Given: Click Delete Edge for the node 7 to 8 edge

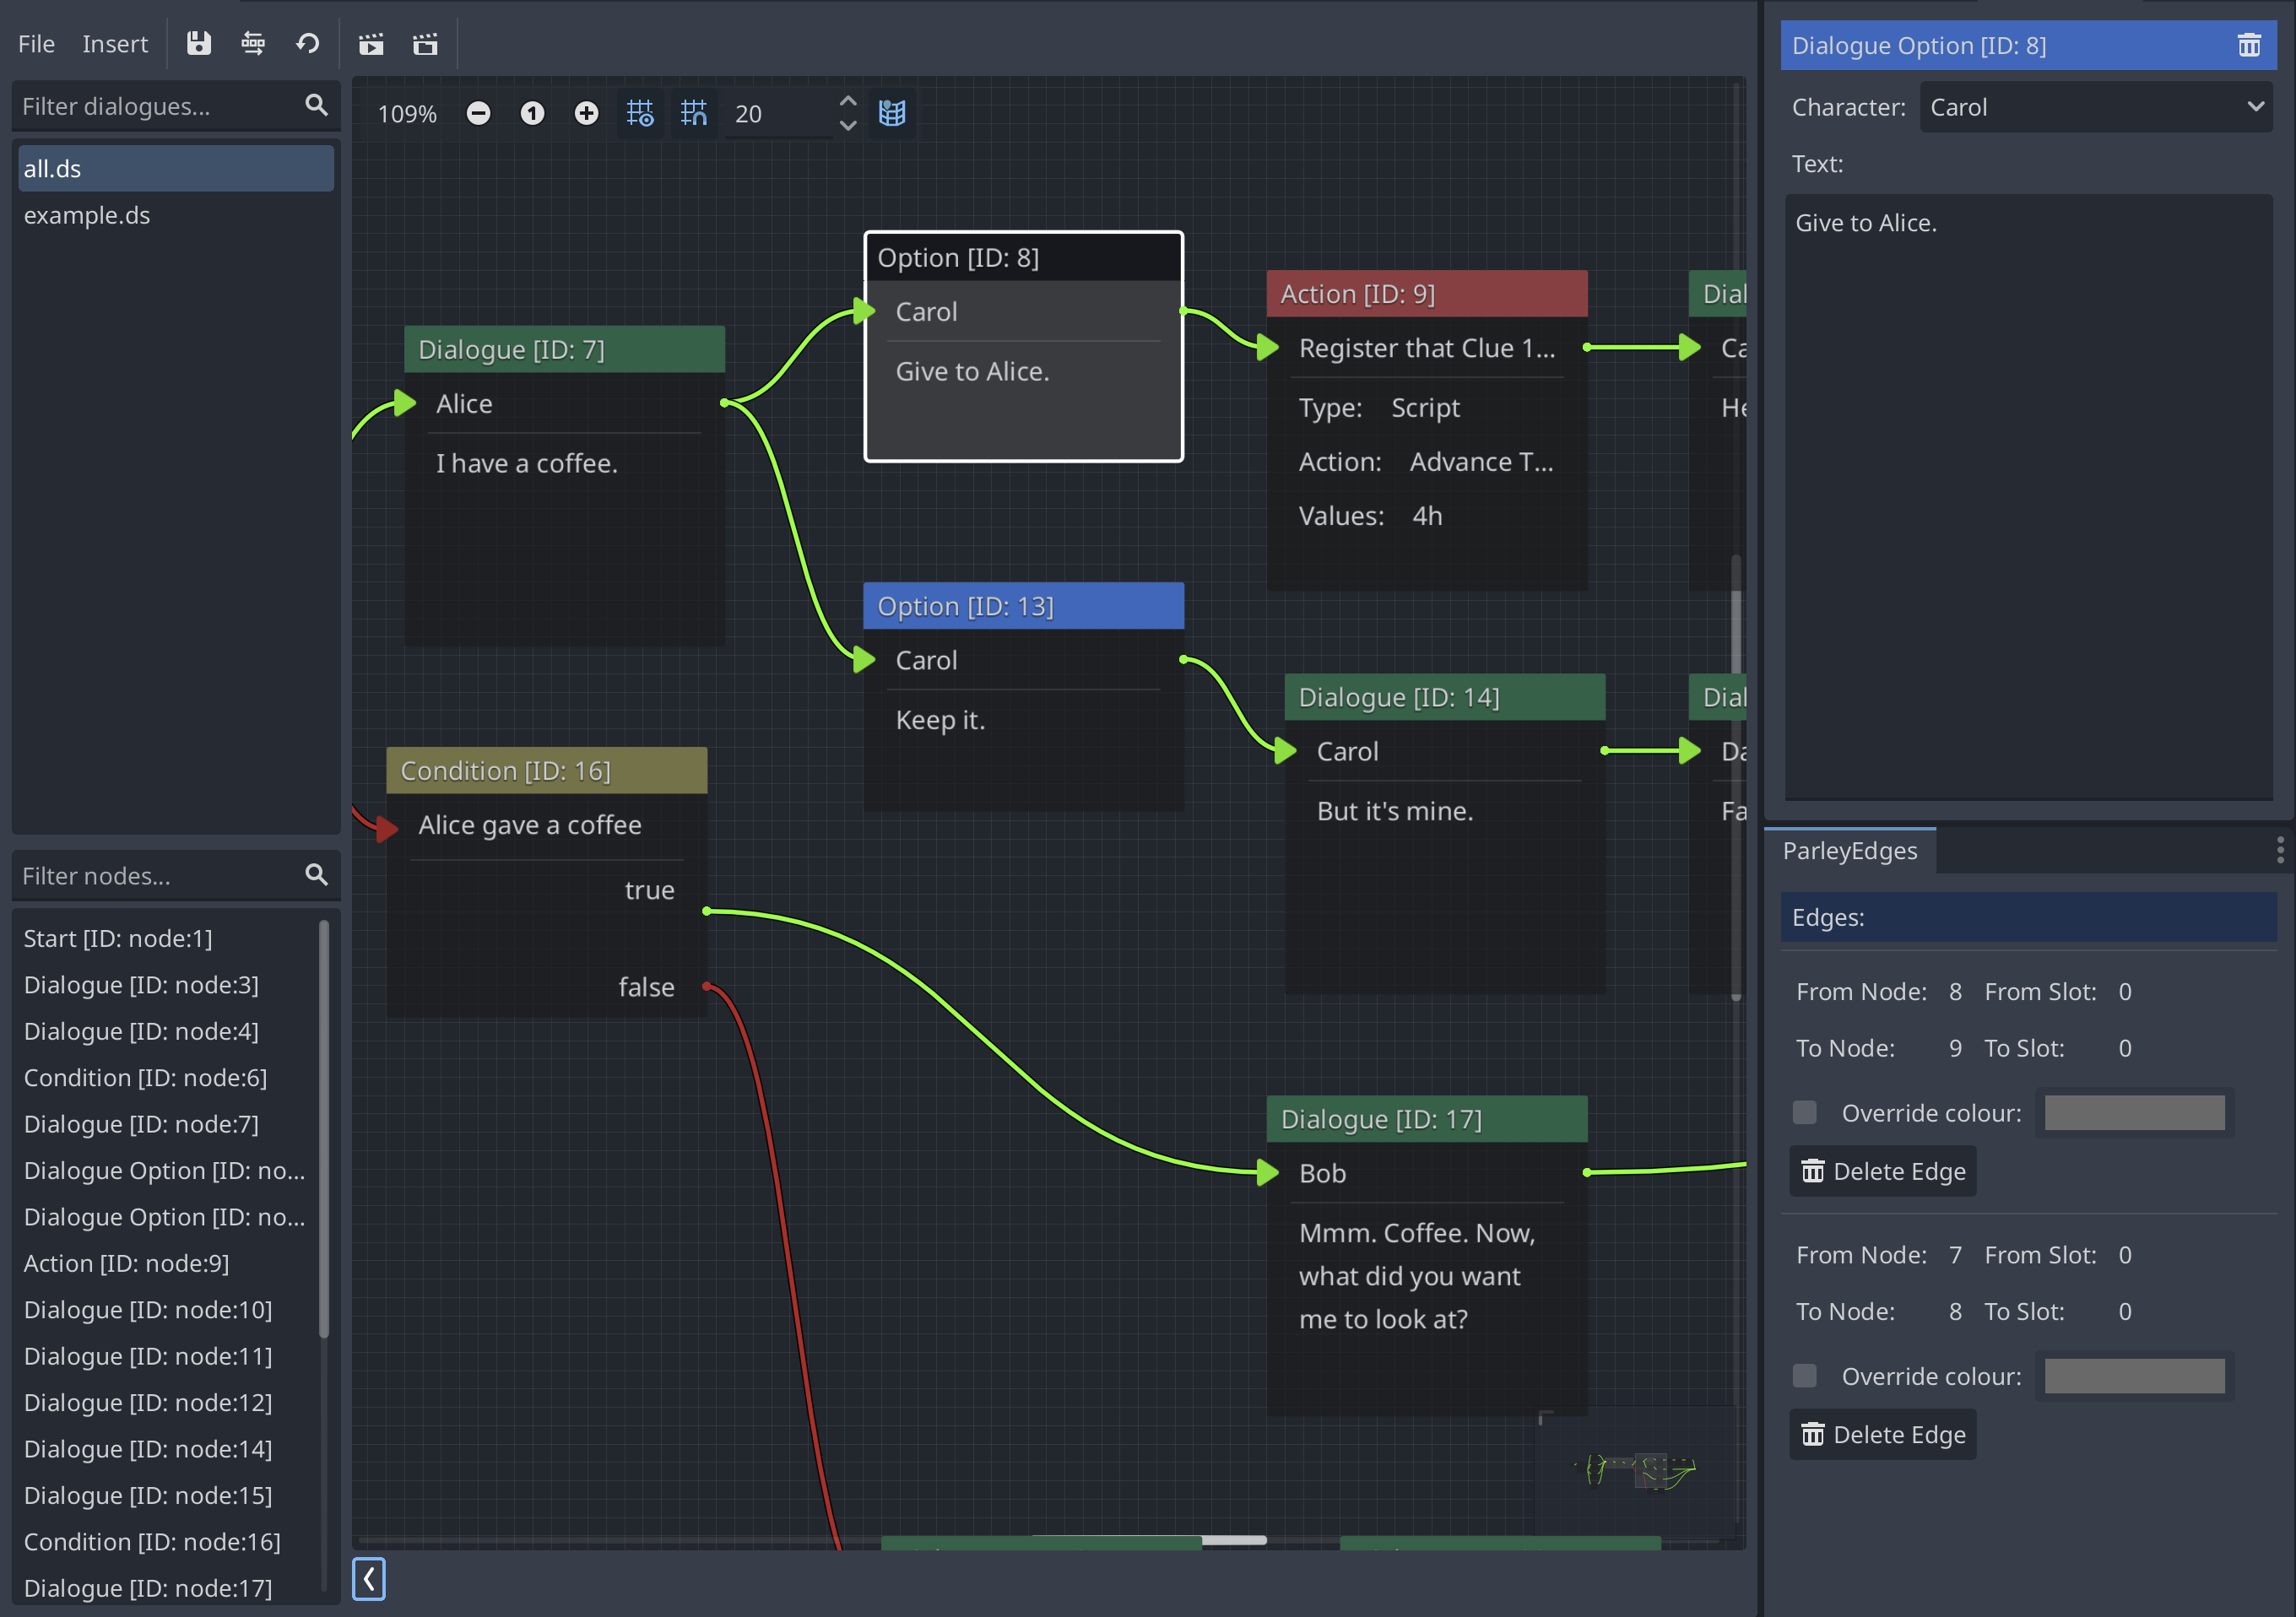Looking at the screenshot, I should (x=1882, y=1434).
